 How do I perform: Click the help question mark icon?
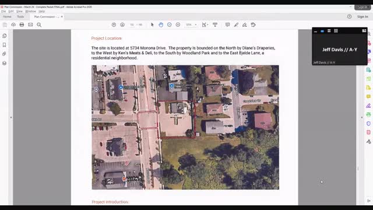tap(349, 16)
